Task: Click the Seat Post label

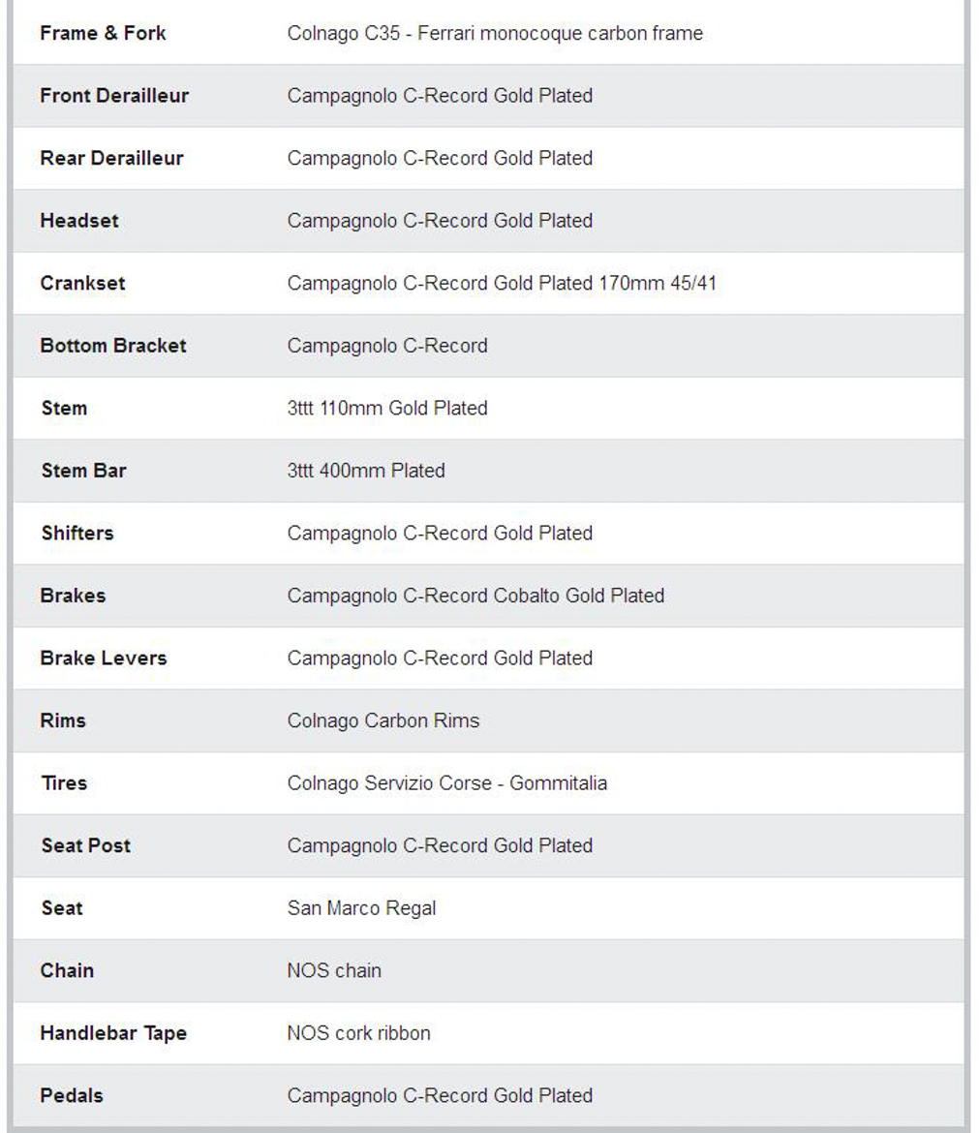Action: 86,845
